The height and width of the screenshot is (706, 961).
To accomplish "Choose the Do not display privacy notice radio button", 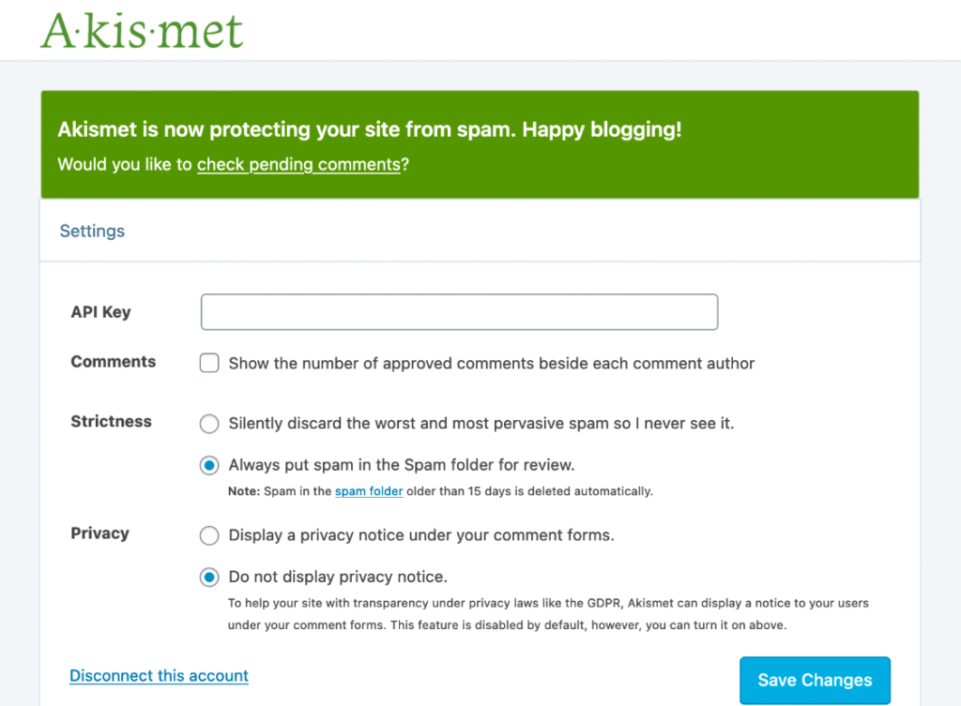I will click(209, 577).
